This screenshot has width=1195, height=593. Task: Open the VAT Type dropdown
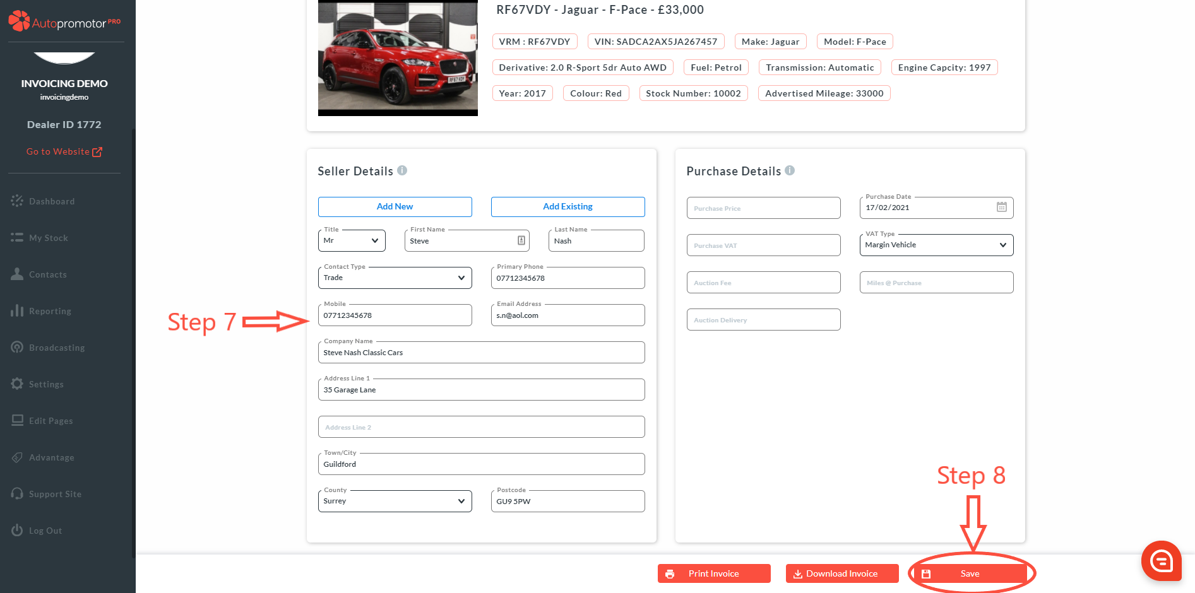point(936,245)
